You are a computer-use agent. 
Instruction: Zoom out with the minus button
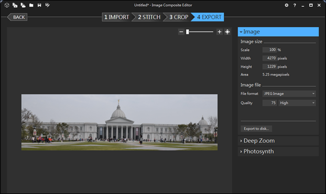pyautogui.click(x=181, y=32)
